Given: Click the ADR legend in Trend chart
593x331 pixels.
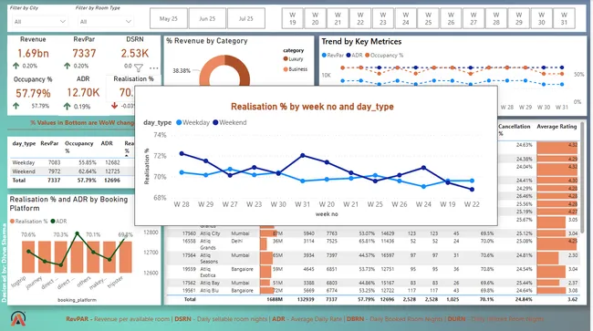Looking at the screenshot, I should click(354, 55).
